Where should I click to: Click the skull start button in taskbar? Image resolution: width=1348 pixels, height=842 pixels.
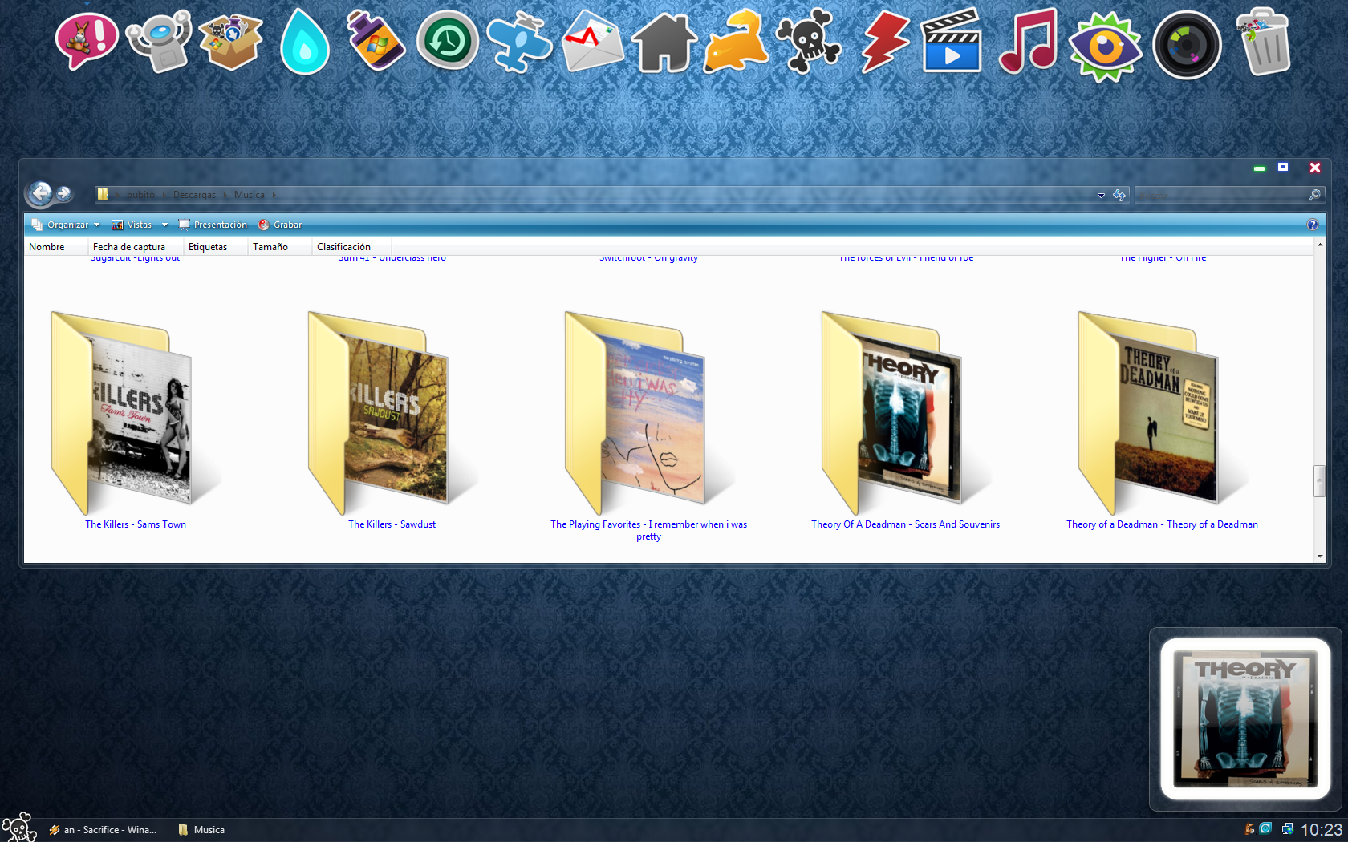coord(19,827)
